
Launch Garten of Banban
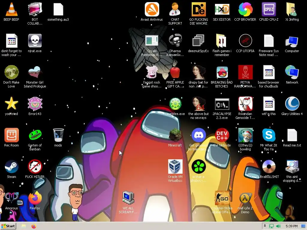tap(35, 135)
